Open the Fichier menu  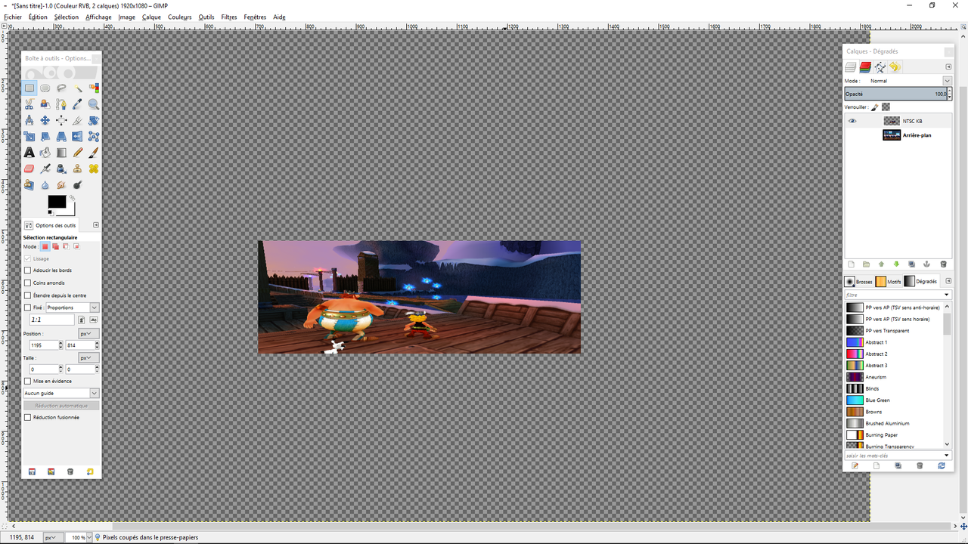point(13,17)
